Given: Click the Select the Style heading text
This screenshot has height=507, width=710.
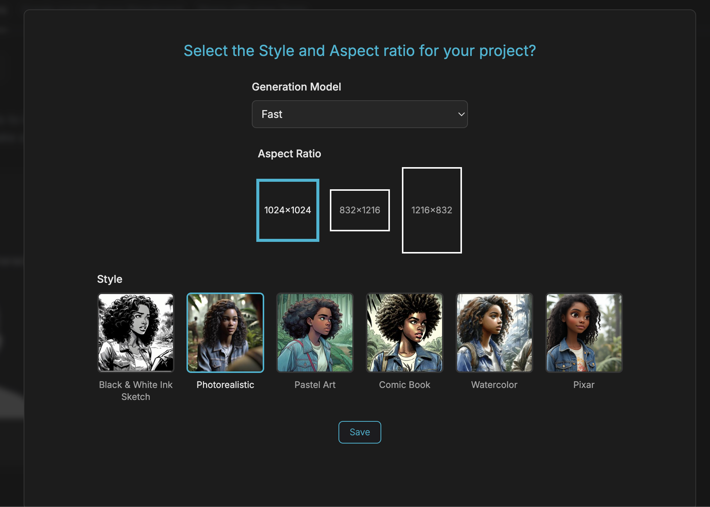Looking at the screenshot, I should click(x=360, y=51).
